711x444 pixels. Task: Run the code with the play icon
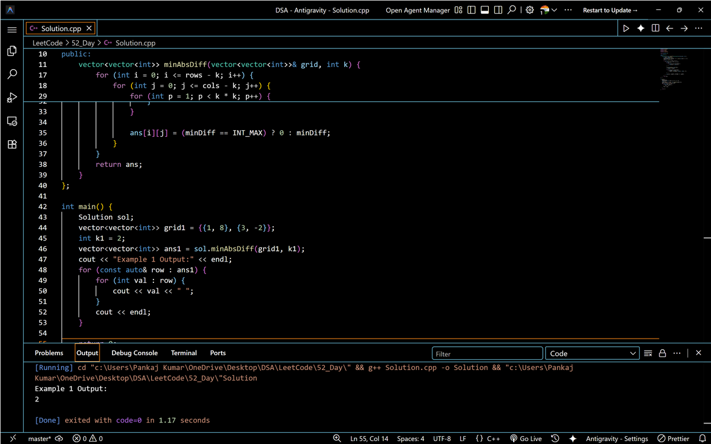[x=626, y=28]
